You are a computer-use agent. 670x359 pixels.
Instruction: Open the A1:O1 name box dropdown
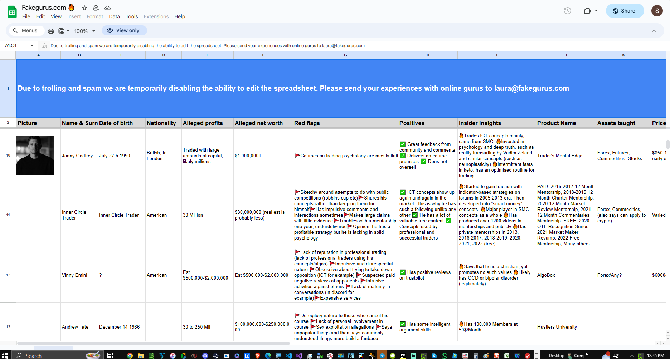[x=32, y=46]
